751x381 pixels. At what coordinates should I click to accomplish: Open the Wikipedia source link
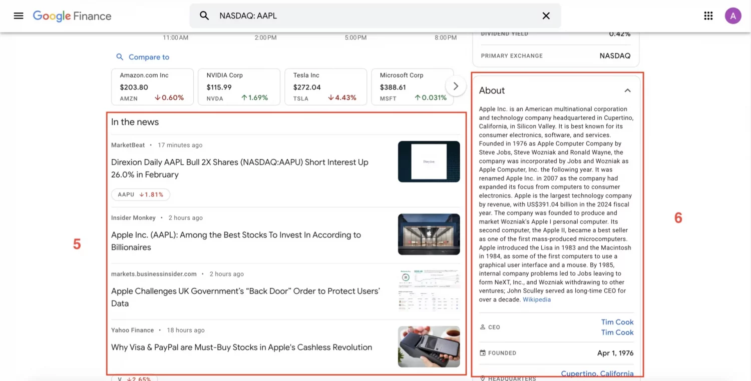[537, 299]
